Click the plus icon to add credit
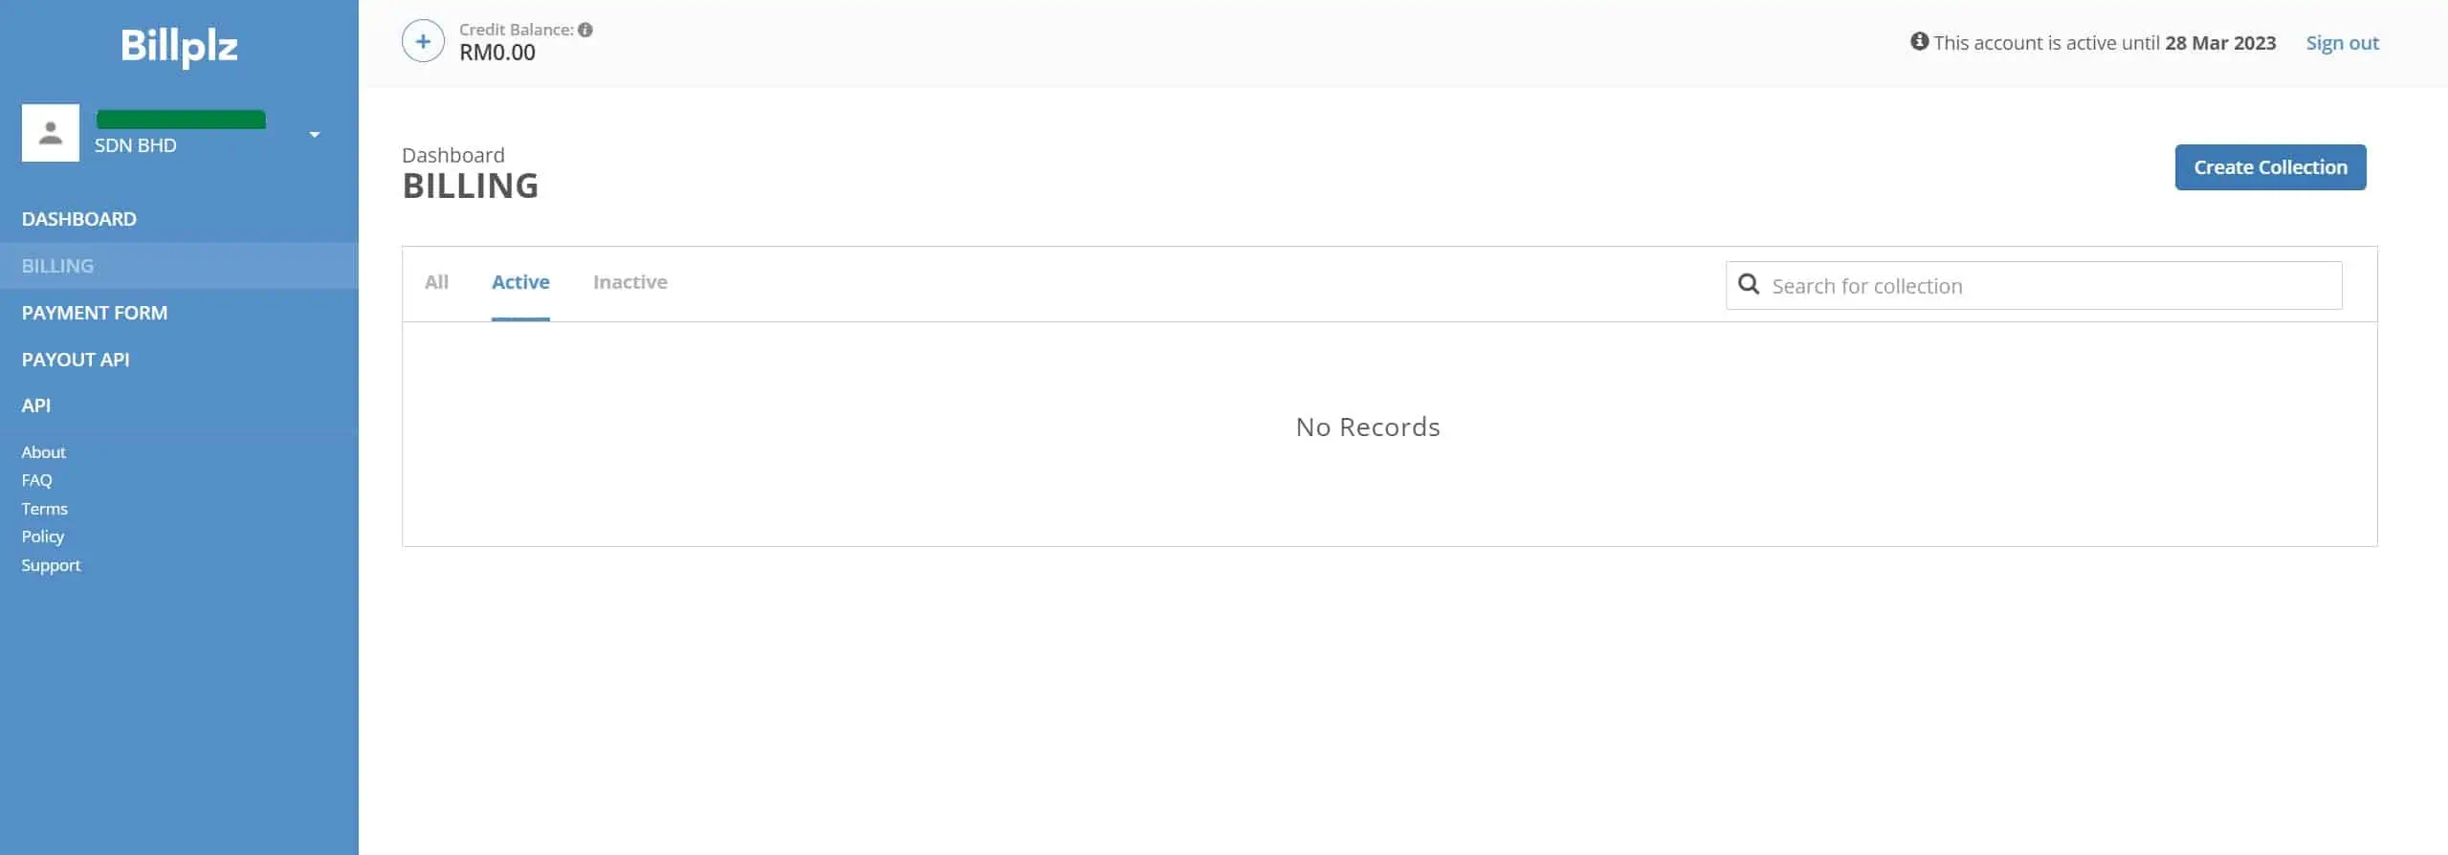The image size is (2448, 855). coord(423,41)
